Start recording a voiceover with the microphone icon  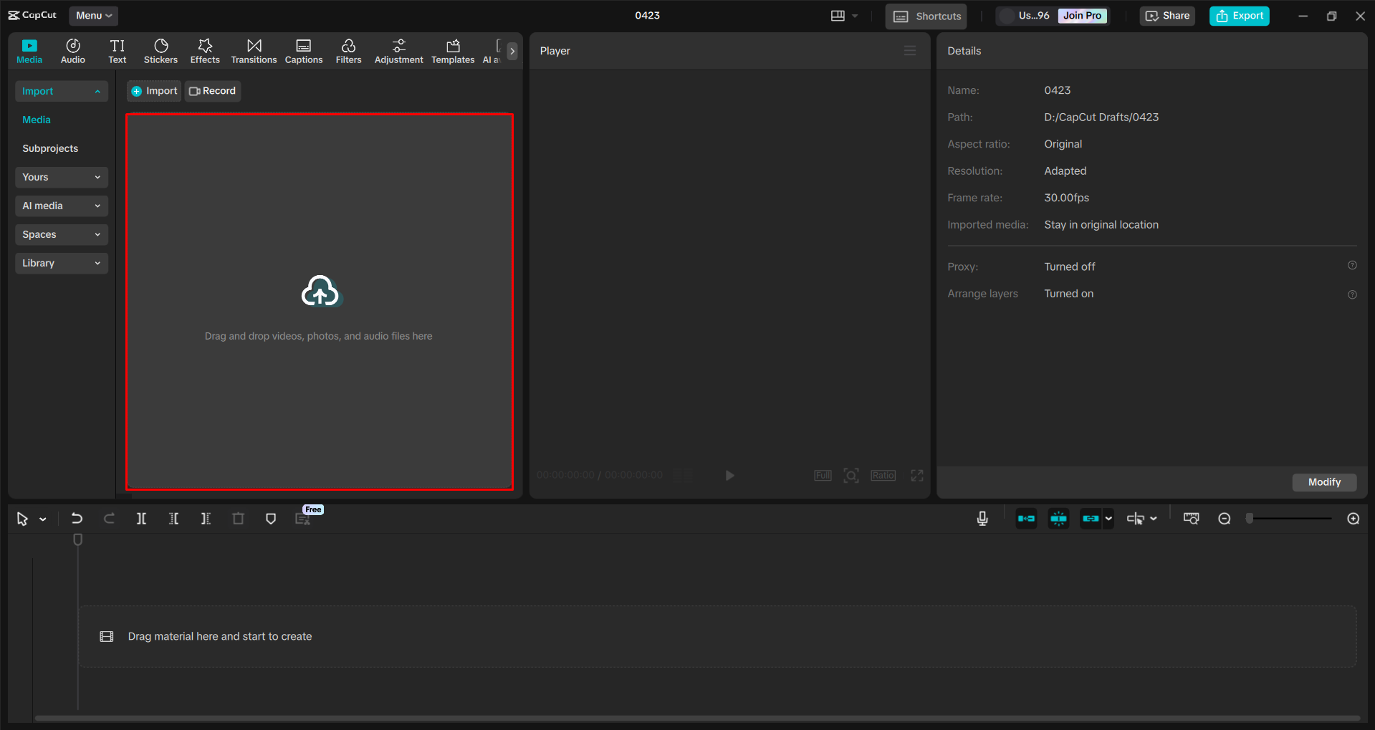[x=982, y=518]
